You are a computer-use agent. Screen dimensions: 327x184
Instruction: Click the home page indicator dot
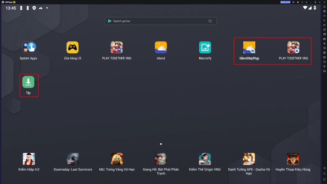coord(161,144)
